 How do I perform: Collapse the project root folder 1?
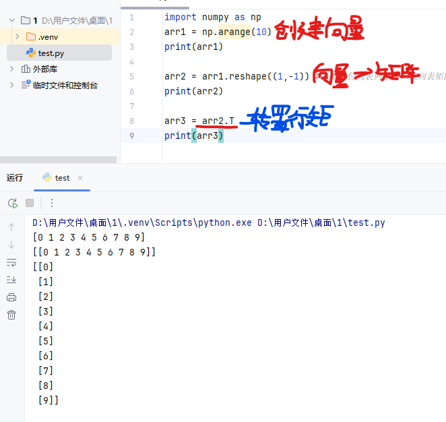[12, 20]
